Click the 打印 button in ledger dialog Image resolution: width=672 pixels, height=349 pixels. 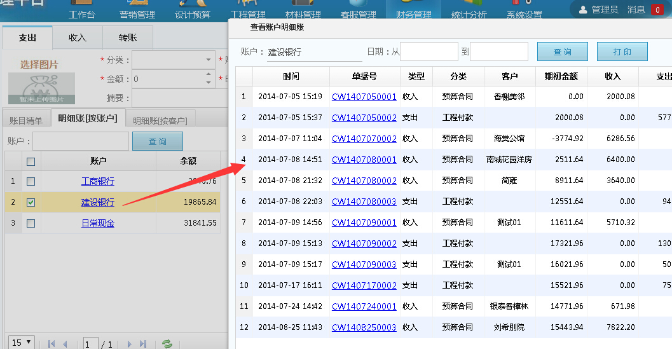[x=622, y=51]
